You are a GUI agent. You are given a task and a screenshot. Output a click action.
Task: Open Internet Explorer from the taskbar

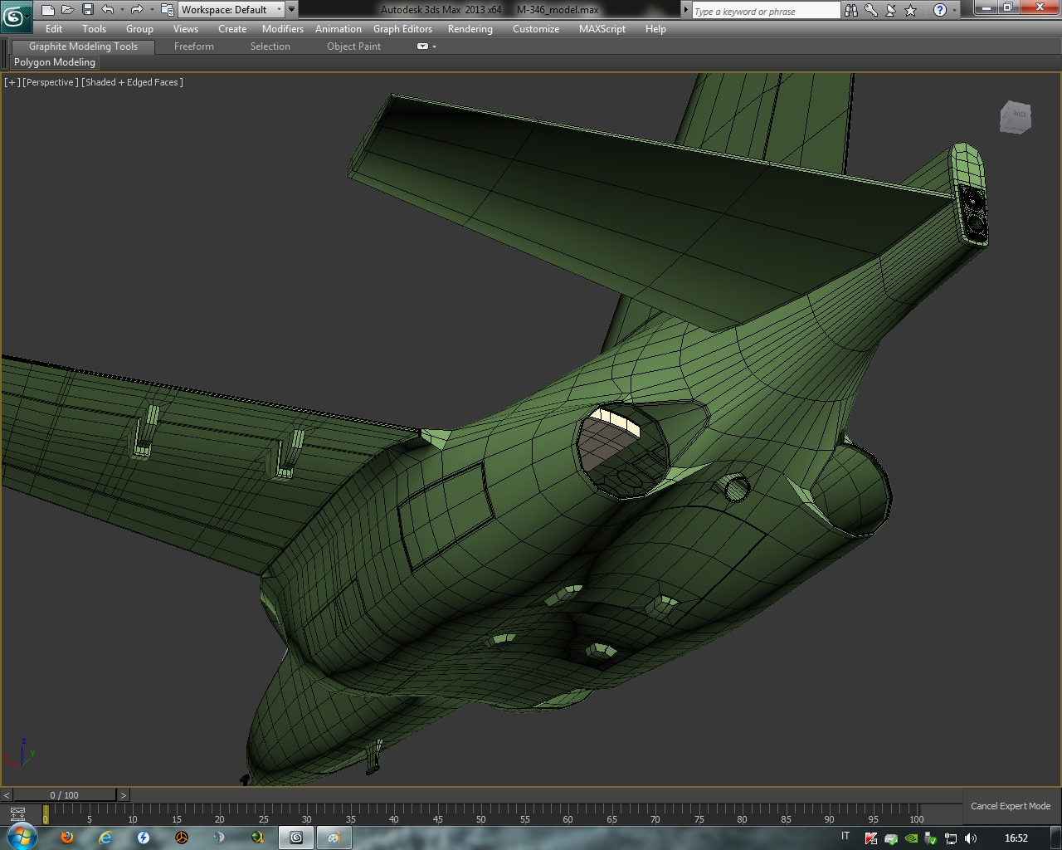(105, 838)
